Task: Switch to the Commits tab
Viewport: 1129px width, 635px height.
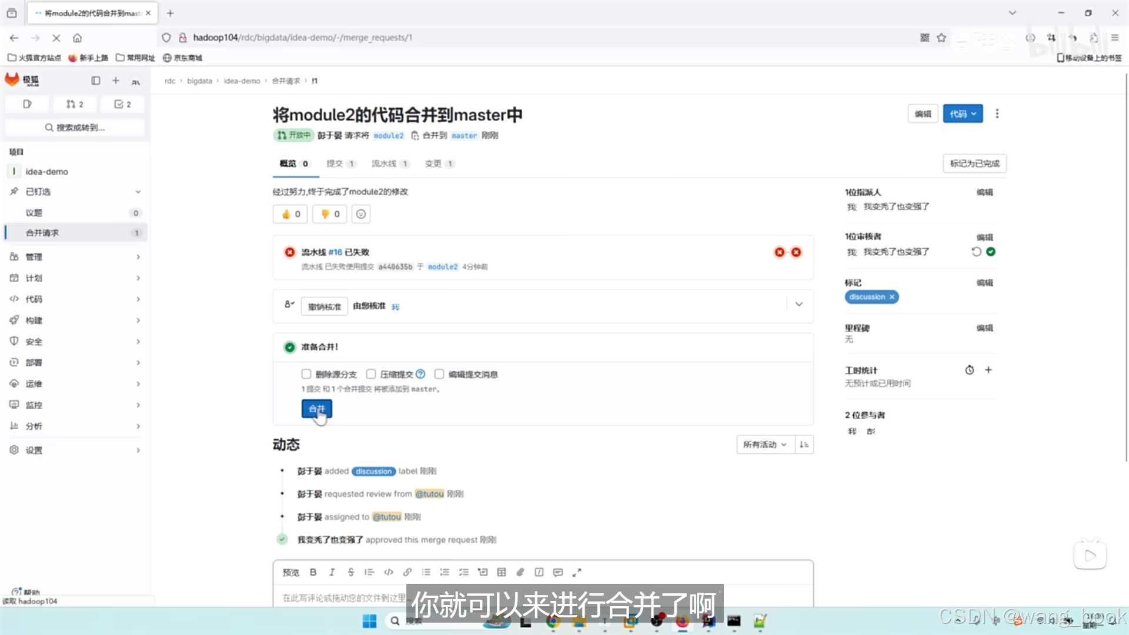Action: pyautogui.click(x=341, y=163)
